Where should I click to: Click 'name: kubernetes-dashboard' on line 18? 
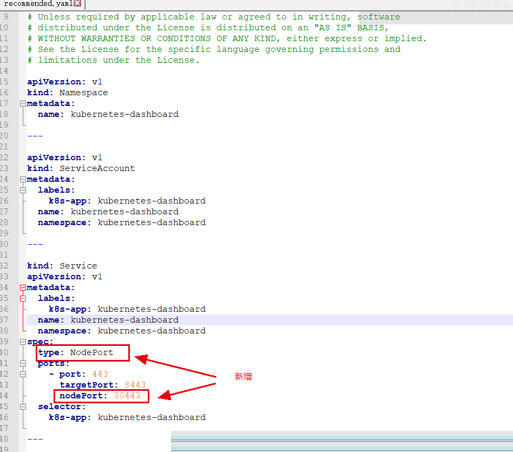(x=108, y=114)
